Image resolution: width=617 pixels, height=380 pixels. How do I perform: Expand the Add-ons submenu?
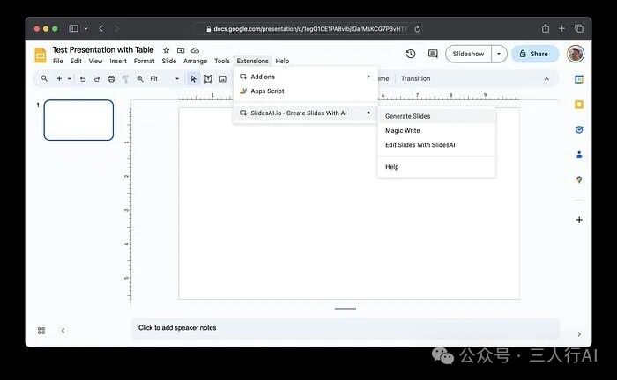(x=305, y=77)
